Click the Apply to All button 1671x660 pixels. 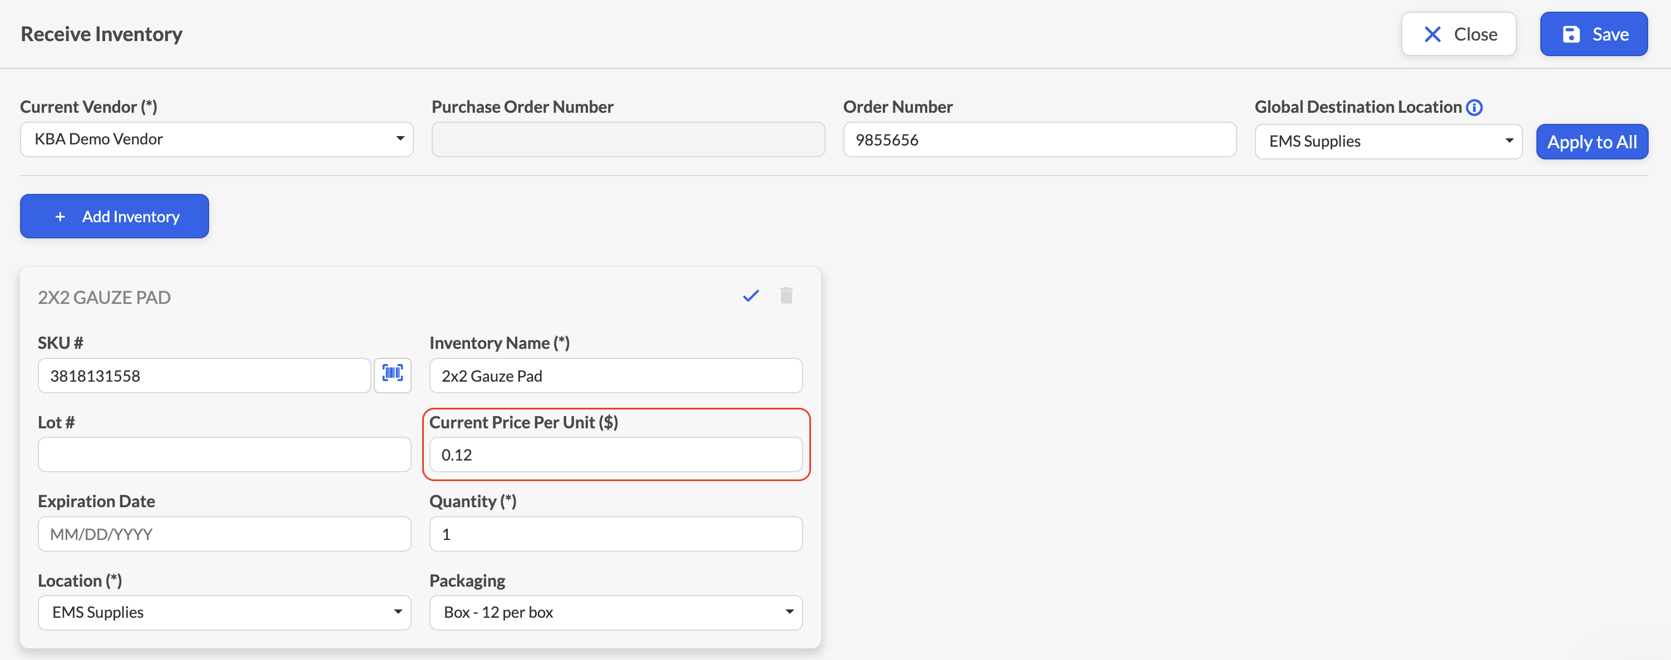(1592, 142)
